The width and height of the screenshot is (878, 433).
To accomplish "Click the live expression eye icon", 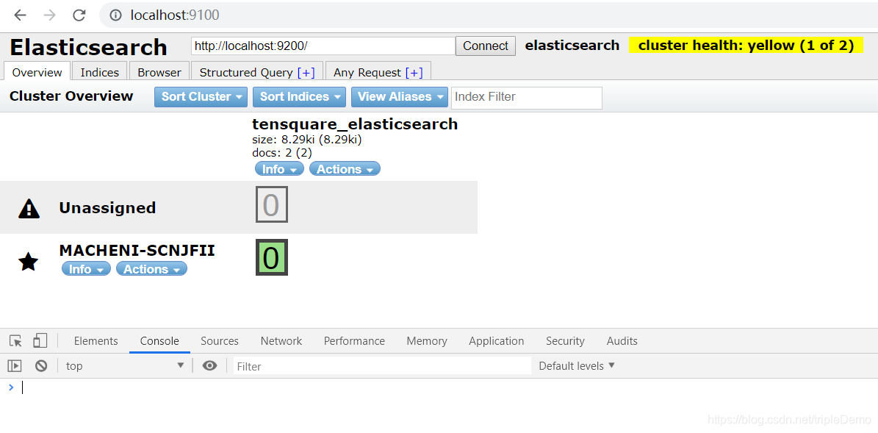I will click(210, 366).
